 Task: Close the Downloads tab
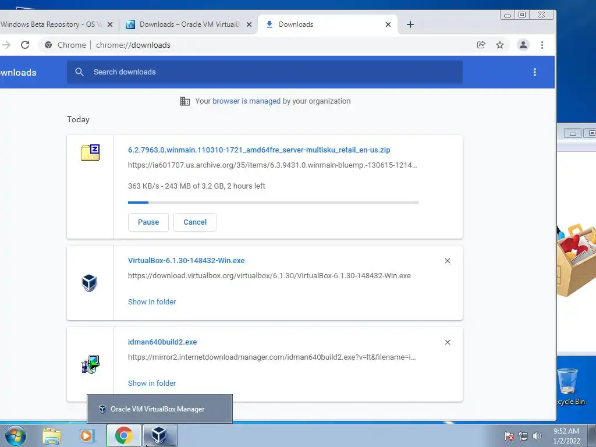388,24
